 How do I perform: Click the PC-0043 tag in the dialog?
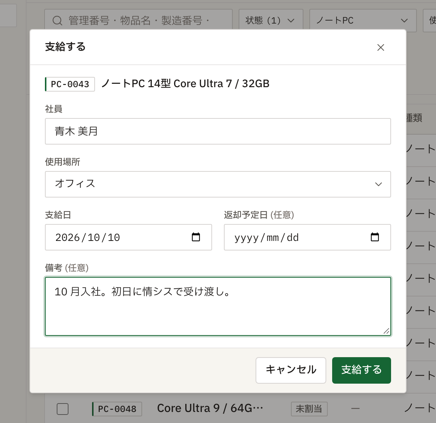click(70, 84)
